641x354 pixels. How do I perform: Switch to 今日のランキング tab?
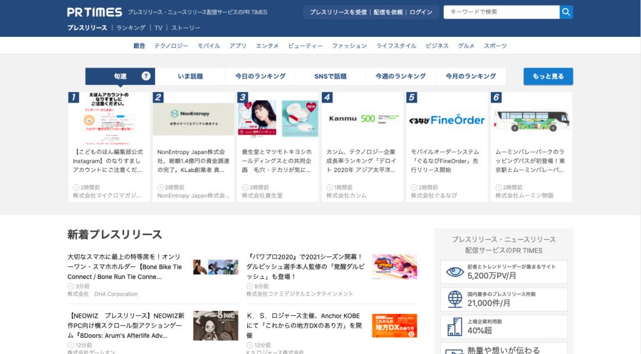(260, 76)
